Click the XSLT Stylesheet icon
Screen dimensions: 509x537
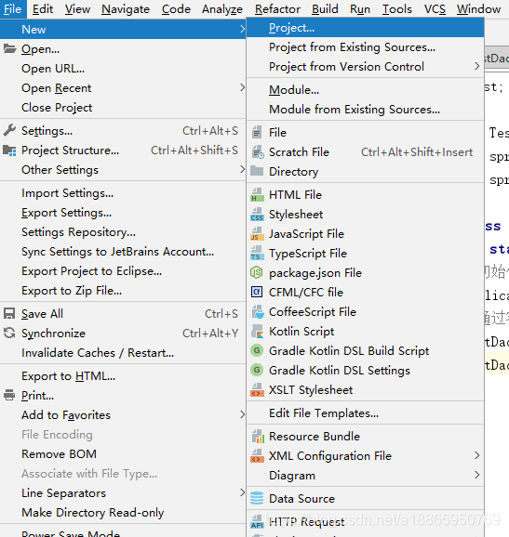tap(257, 389)
